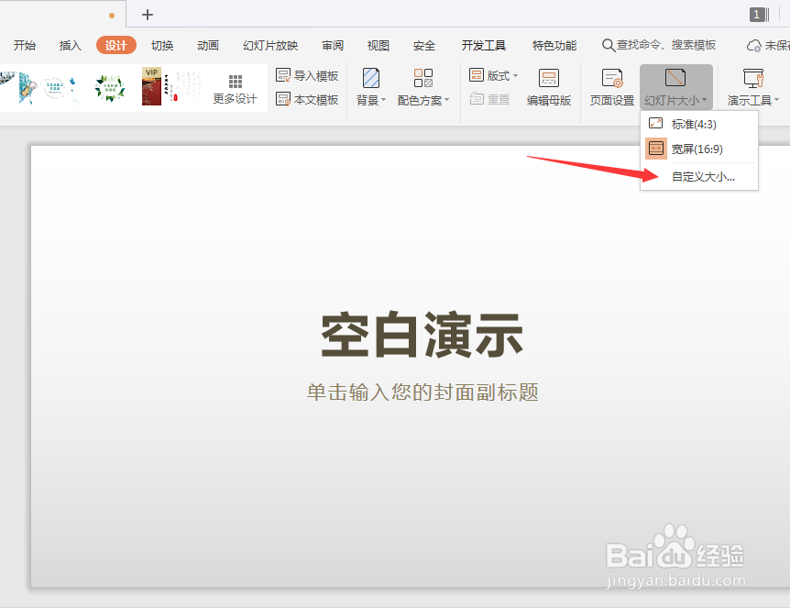
Task: Open 编辑母版 slide master editor icon
Action: click(x=549, y=78)
